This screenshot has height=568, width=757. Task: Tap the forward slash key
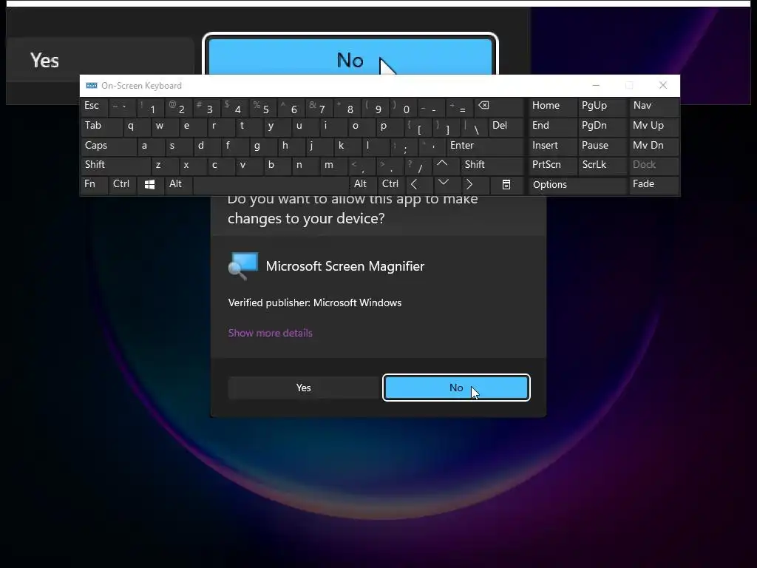pyautogui.click(x=418, y=165)
